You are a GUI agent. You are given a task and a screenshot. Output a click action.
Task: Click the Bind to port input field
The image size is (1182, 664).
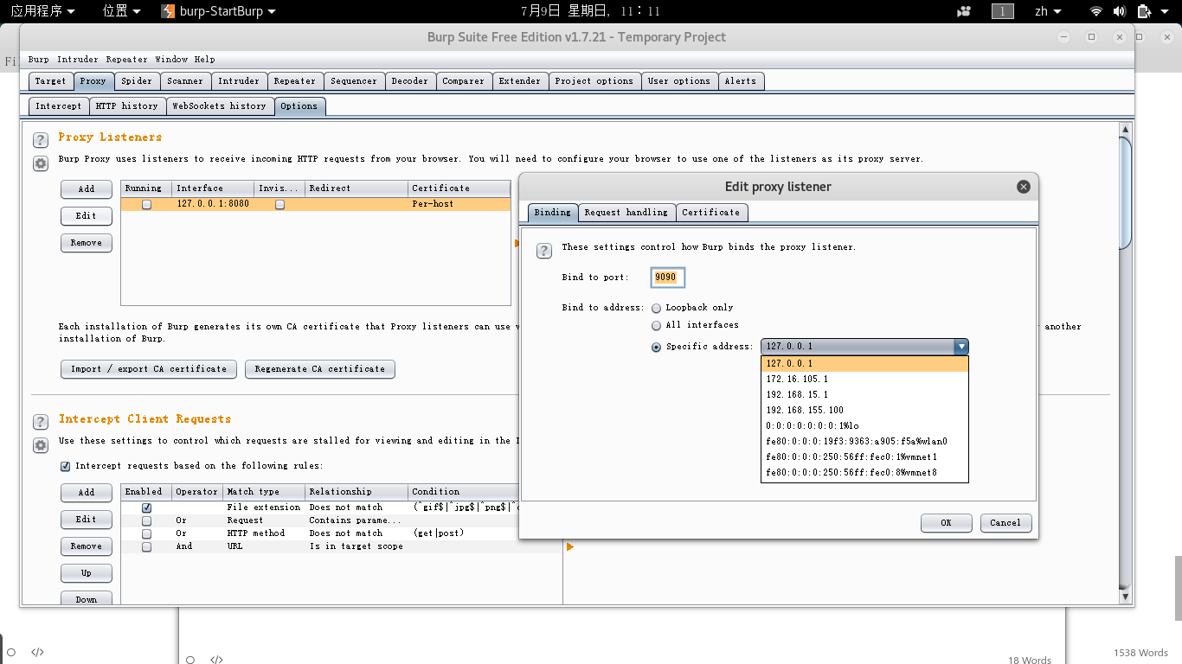click(x=669, y=278)
